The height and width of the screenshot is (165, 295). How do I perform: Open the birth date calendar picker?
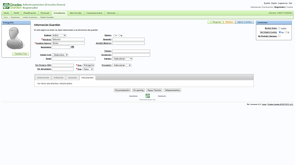pos(73,47)
